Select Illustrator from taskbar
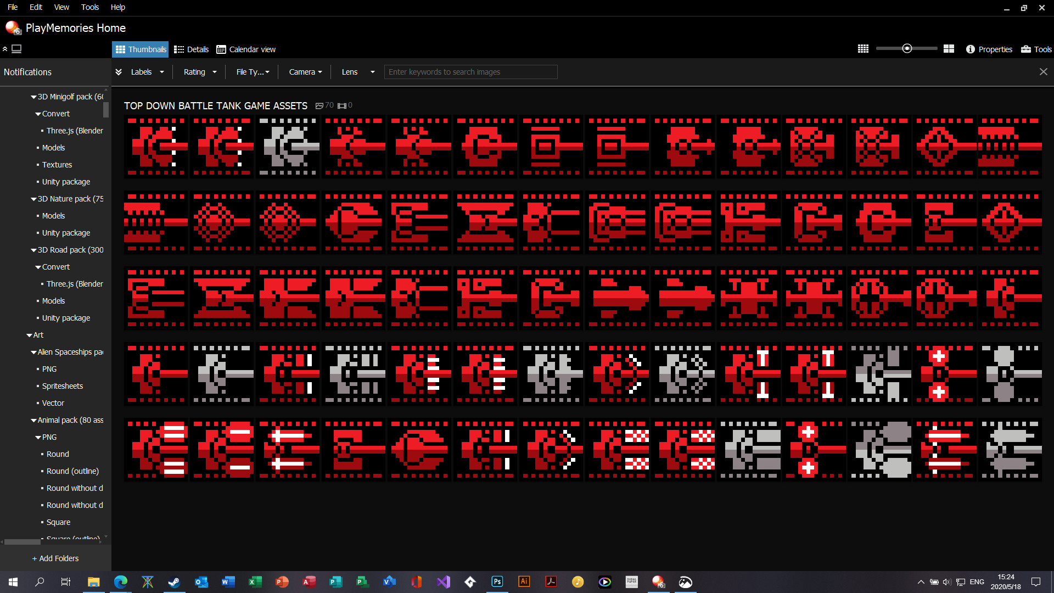1054x593 pixels. pyautogui.click(x=523, y=582)
